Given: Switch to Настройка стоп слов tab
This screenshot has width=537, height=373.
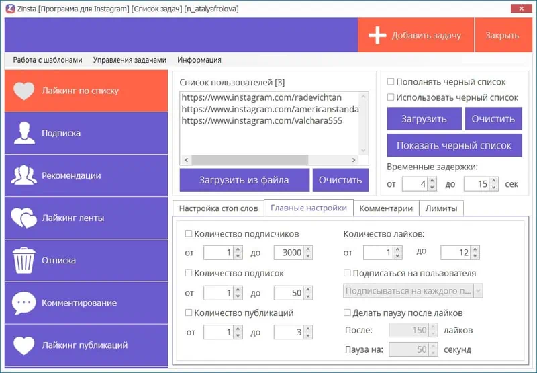Looking at the screenshot, I should pos(218,208).
